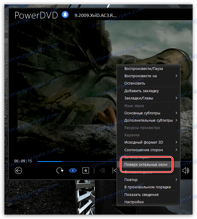Expand arrow next to Повтор

click(176, 180)
